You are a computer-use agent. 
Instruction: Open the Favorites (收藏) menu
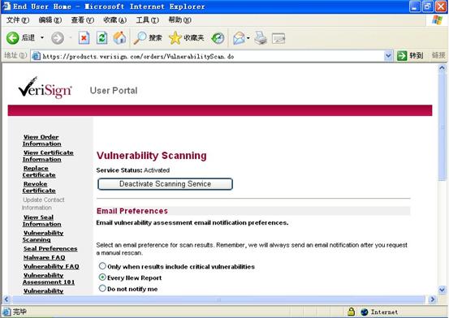point(114,20)
